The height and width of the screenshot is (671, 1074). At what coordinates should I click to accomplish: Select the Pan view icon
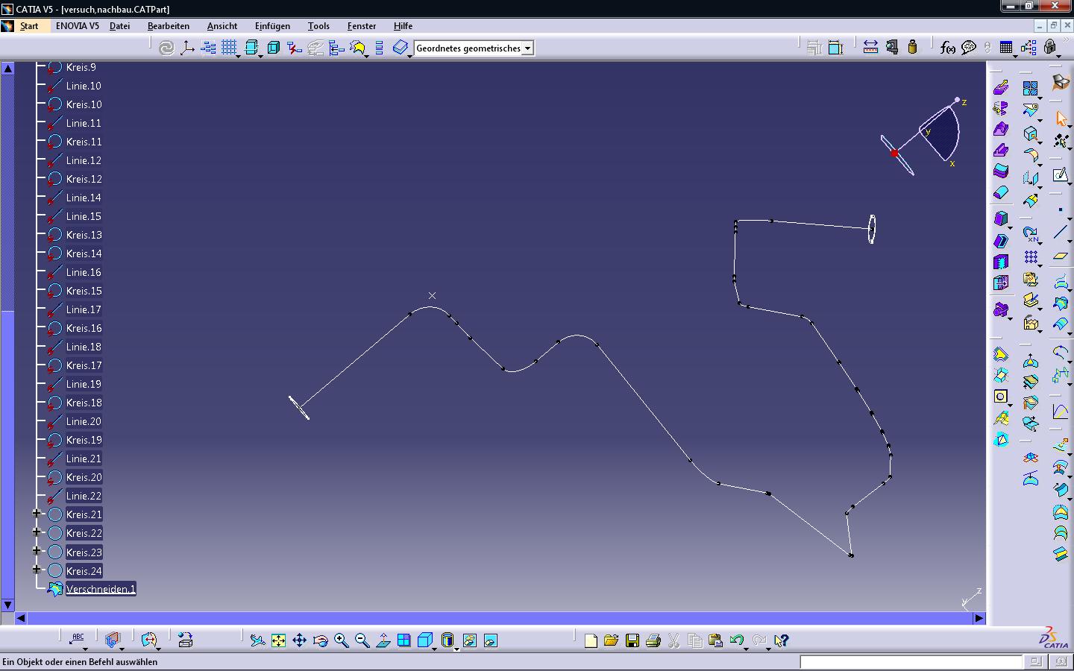click(299, 640)
